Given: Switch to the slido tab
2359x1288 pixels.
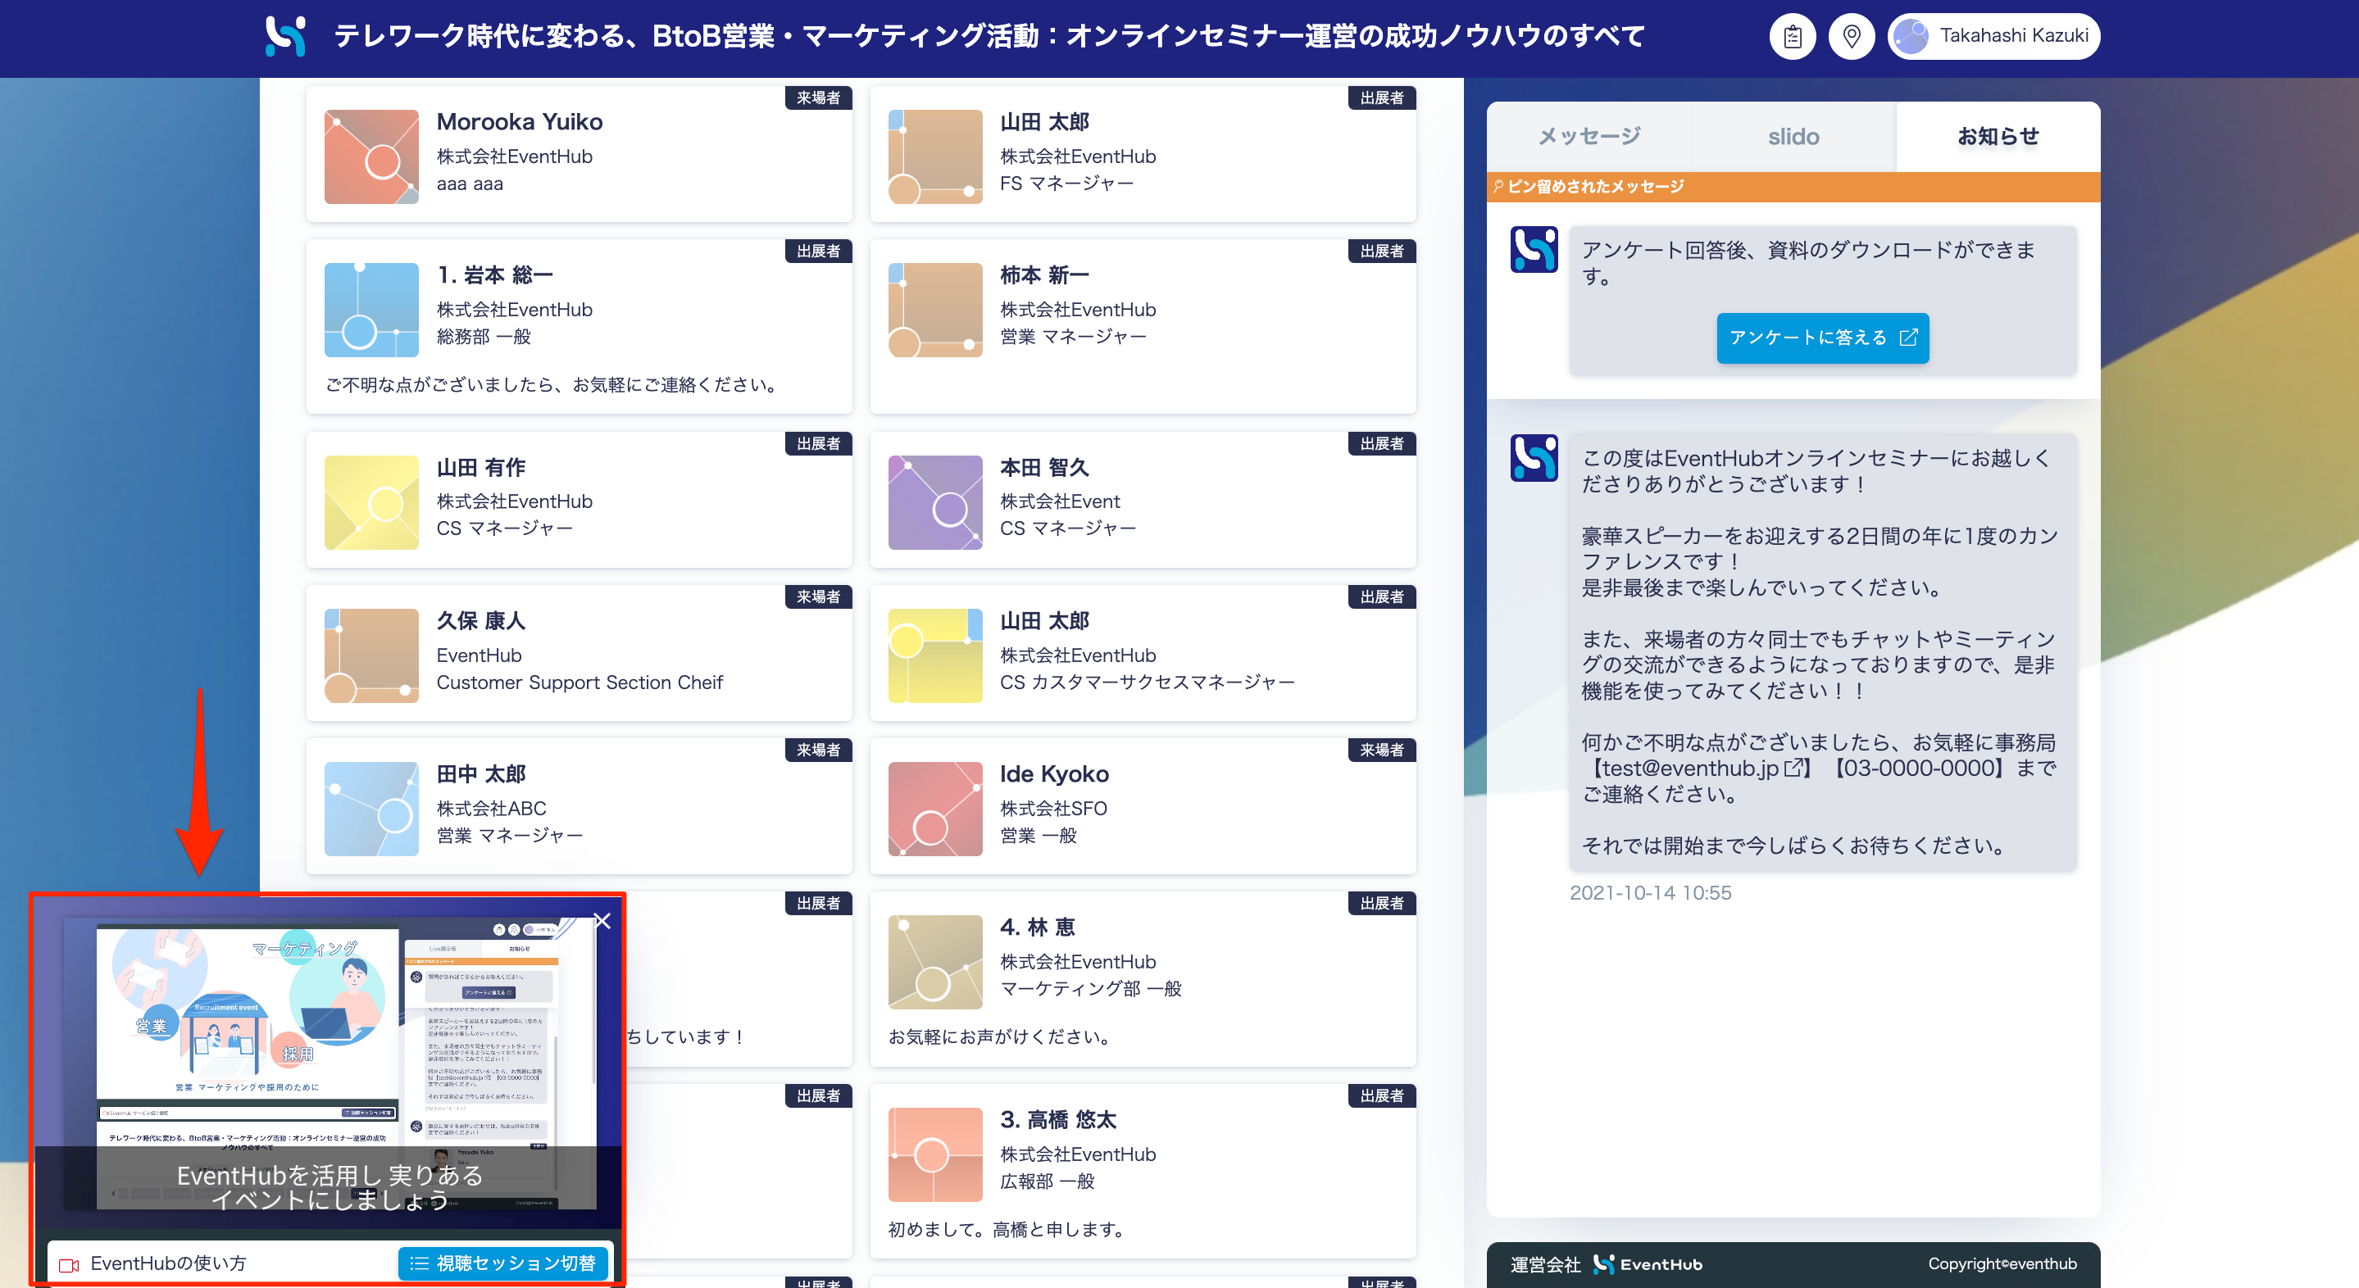Looking at the screenshot, I should coord(1793,136).
